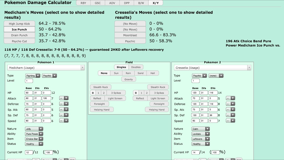This screenshot has width=284, height=160.
Task: Toggle Gravity field effect
Action: [128, 79]
